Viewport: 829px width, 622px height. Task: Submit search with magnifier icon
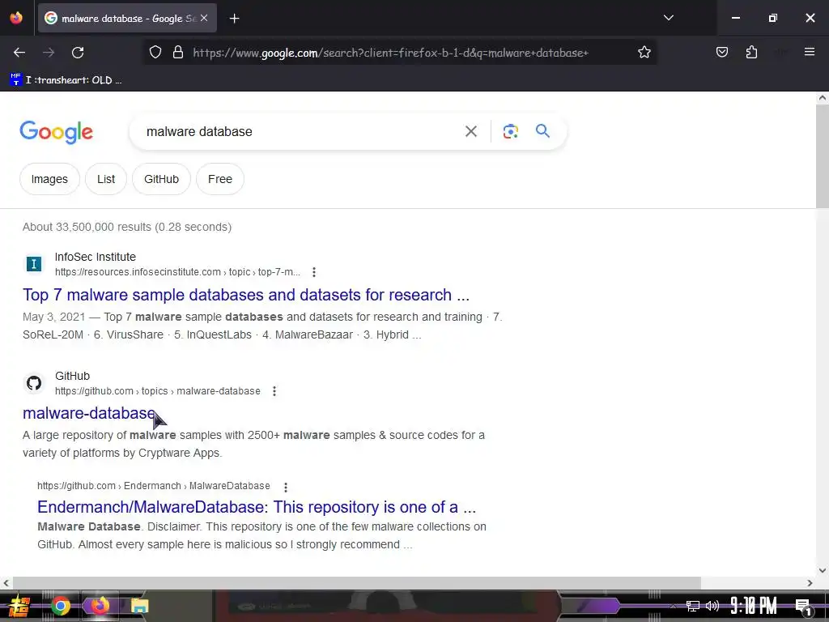pos(542,130)
